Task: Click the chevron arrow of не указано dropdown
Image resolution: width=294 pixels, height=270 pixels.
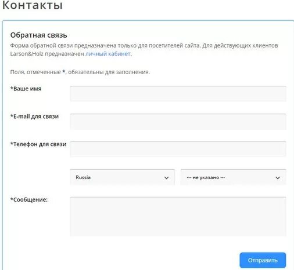Action: (278, 178)
